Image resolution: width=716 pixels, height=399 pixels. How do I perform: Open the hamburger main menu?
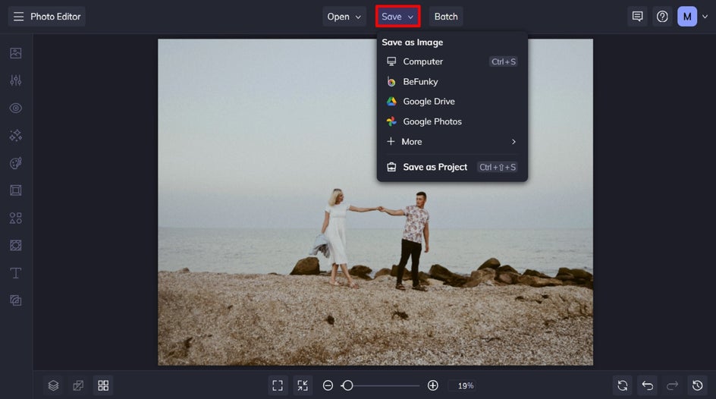[x=18, y=17]
